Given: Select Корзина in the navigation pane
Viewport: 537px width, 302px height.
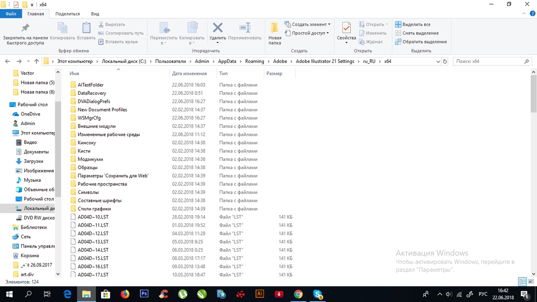Looking at the screenshot, I should 30,255.
